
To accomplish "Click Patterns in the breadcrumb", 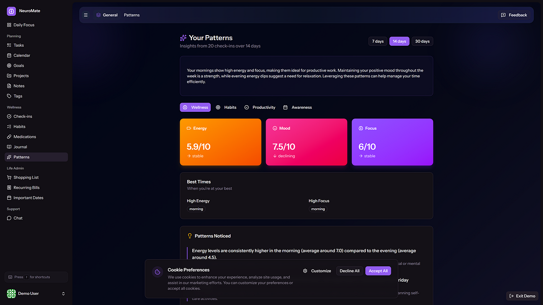I will (x=132, y=15).
